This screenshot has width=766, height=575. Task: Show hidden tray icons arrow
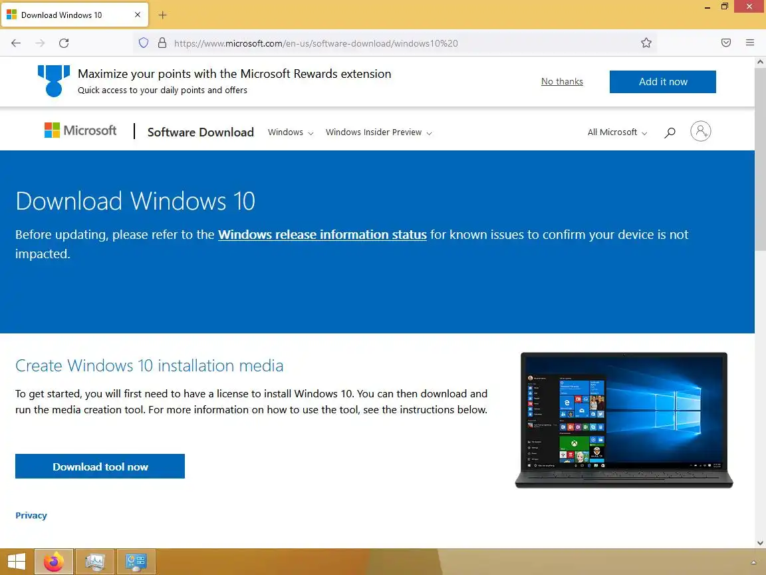[754, 562]
